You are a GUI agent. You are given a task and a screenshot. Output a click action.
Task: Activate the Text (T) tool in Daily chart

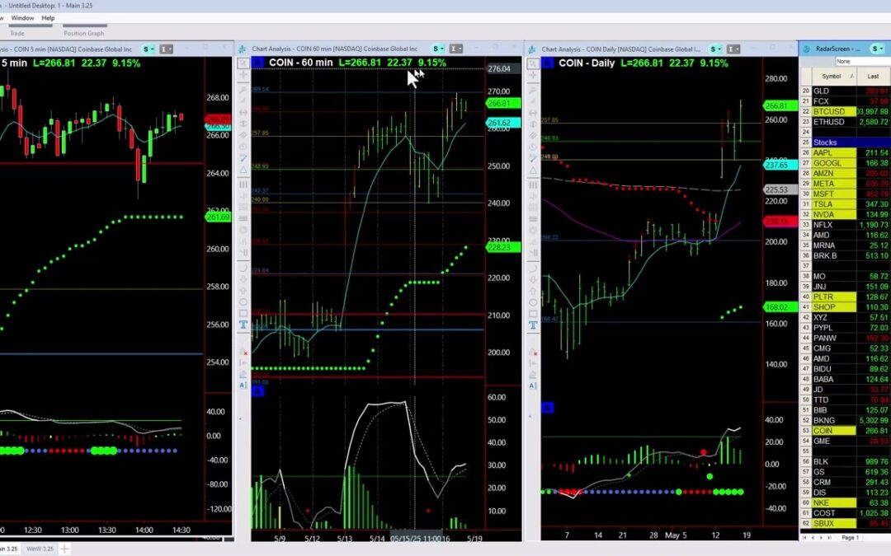pyautogui.click(x=533, y=325)
